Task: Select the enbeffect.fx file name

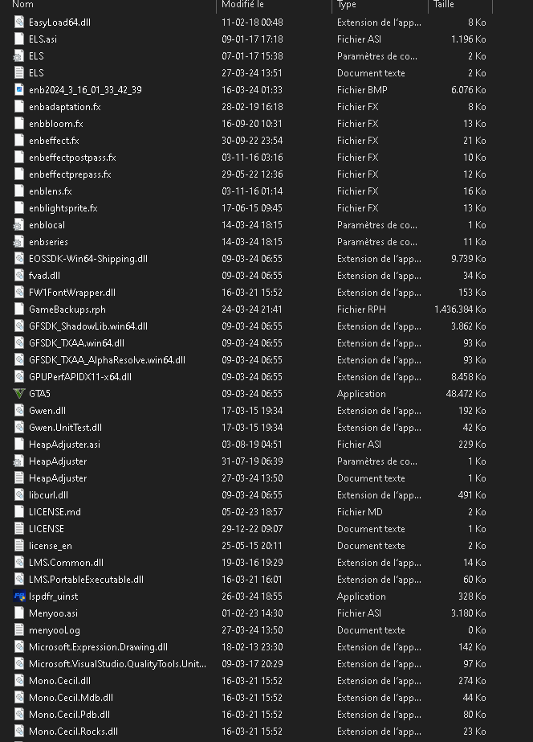Action: coord(54,141)
